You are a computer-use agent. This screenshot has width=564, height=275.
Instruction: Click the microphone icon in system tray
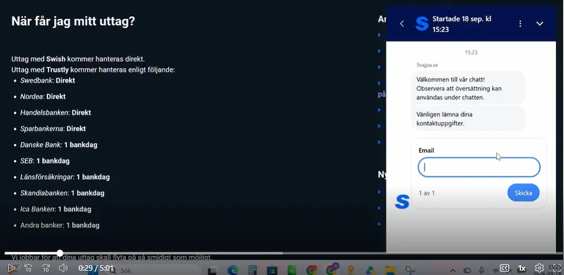481,270
